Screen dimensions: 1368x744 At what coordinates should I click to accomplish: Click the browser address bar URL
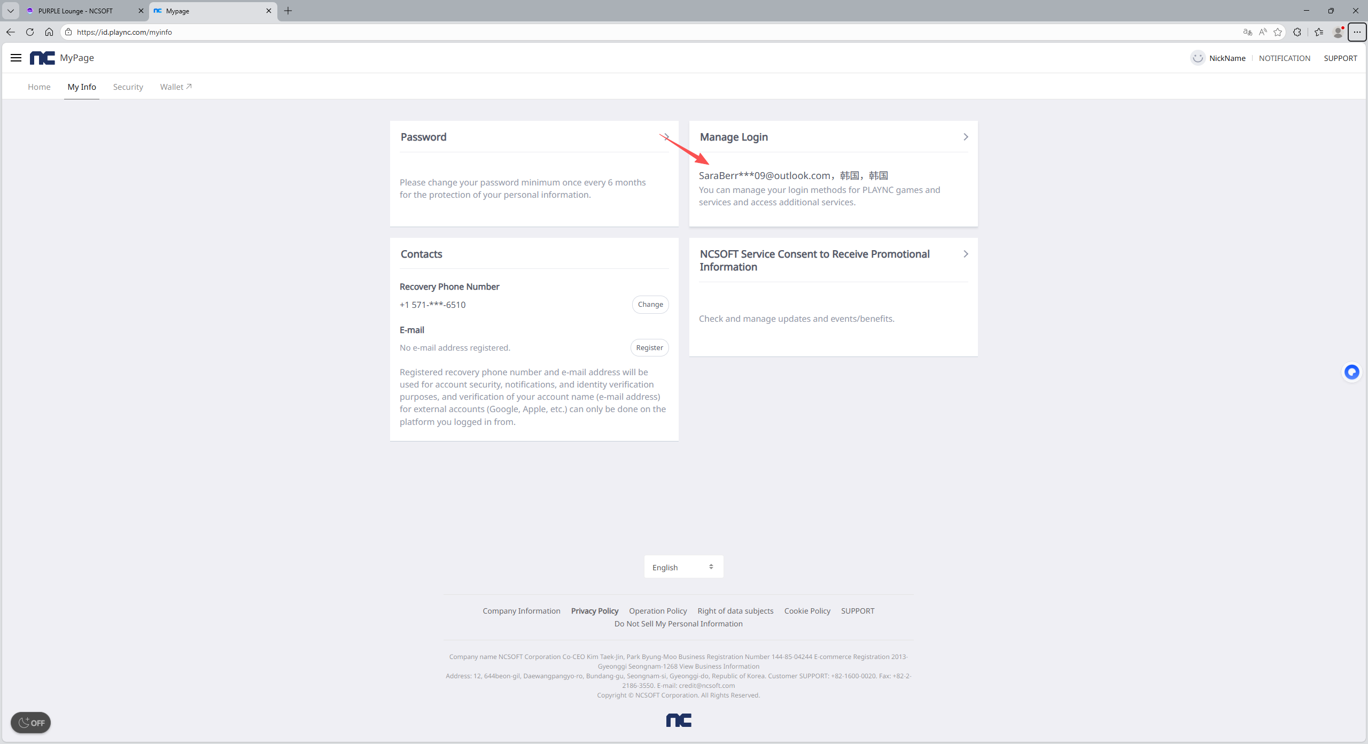[374, 32]
